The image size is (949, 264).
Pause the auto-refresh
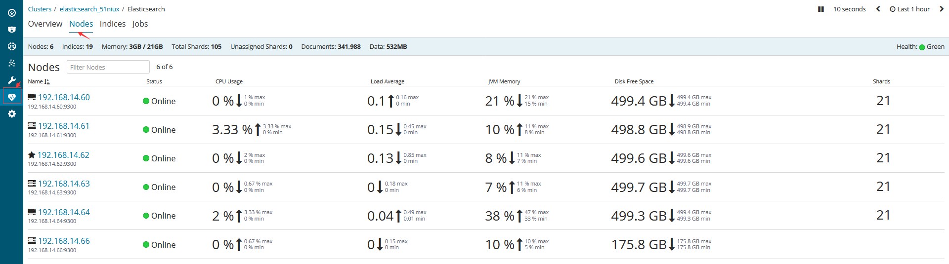821,9
